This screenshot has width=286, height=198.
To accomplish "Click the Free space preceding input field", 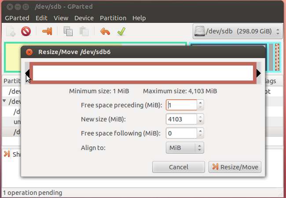I will (x=181, y=105).
